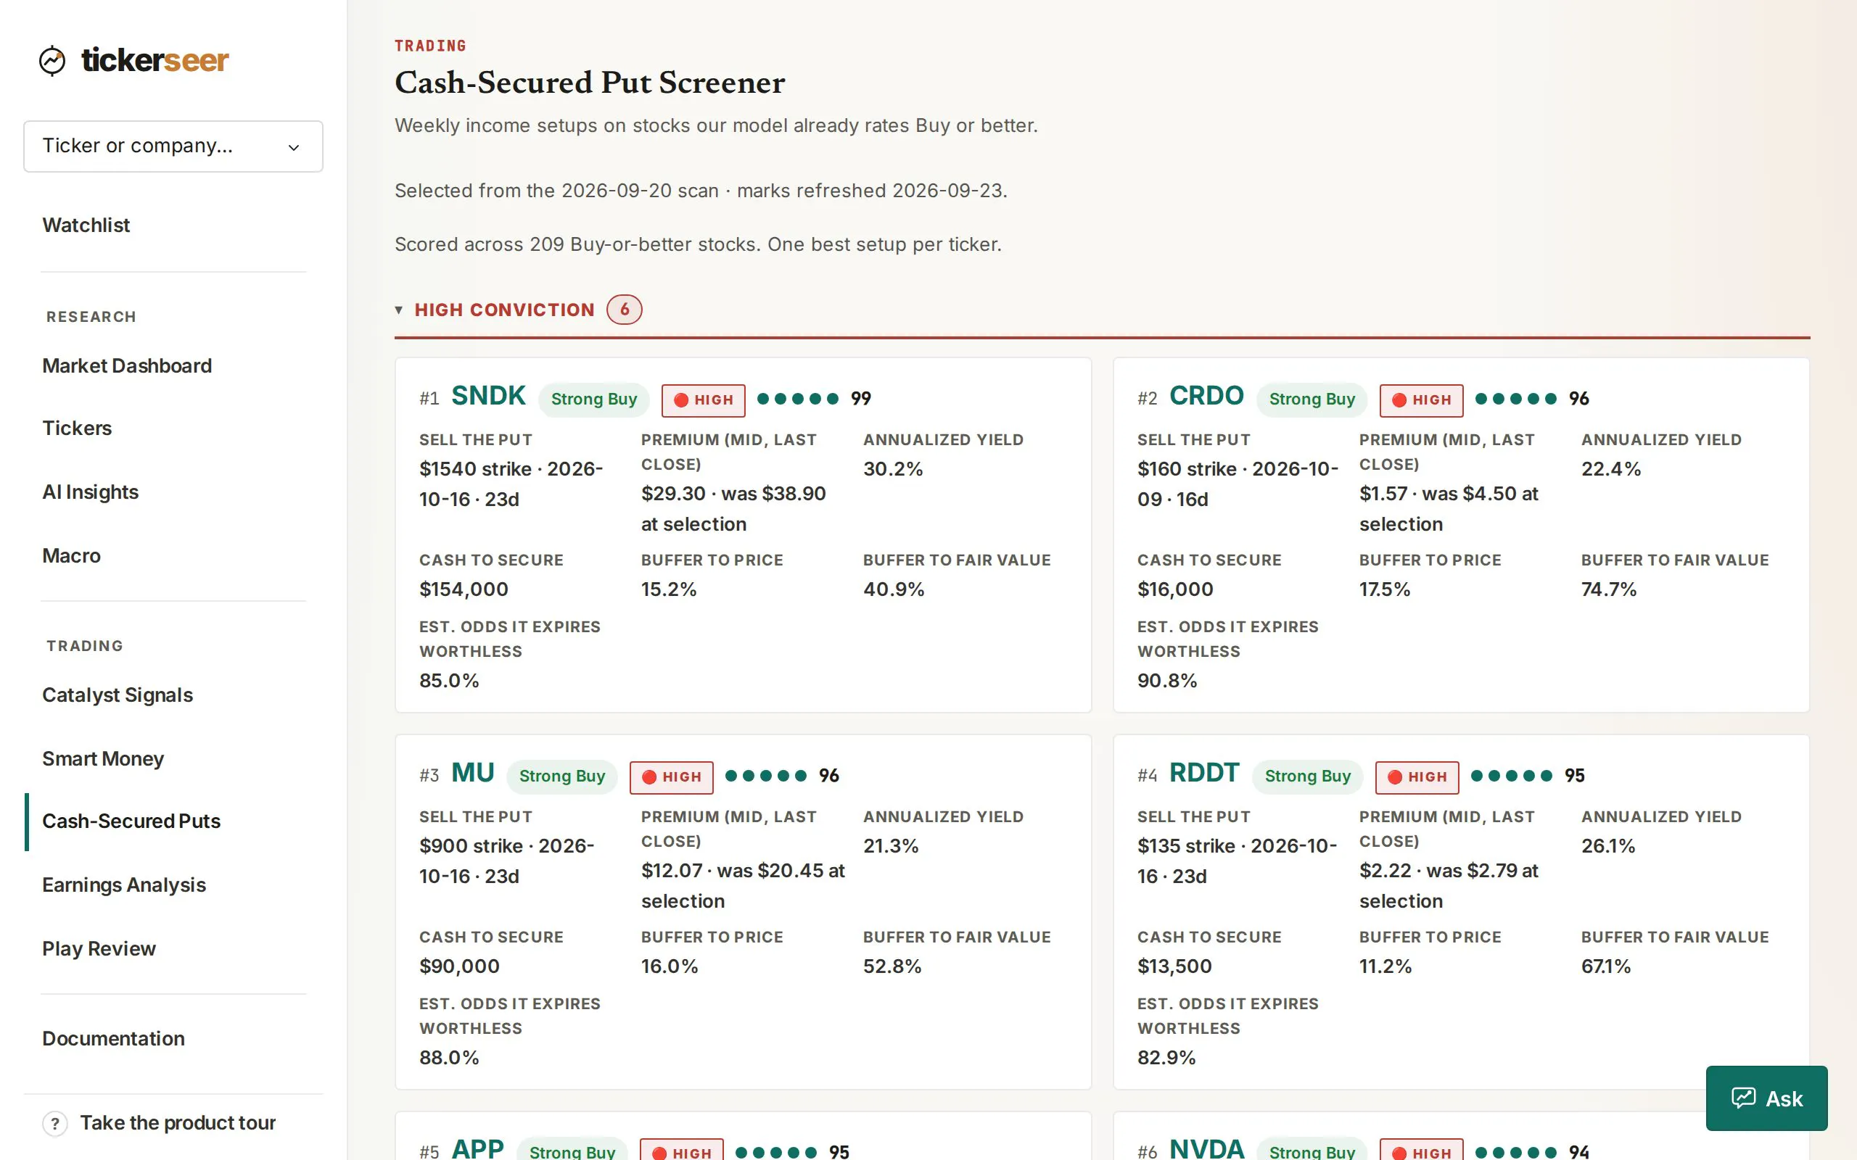Click CRDO cash to secure $16,000

click(x=1175, y=589)
